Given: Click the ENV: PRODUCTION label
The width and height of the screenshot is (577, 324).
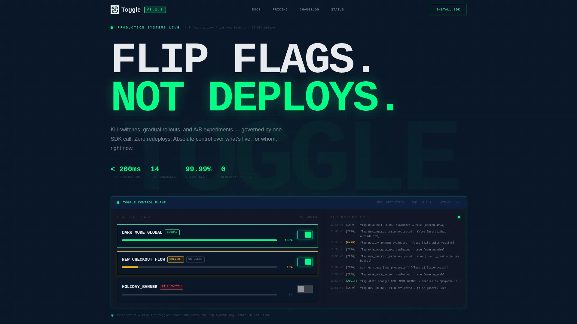Looking at the screenshot, I should [391, 202].
